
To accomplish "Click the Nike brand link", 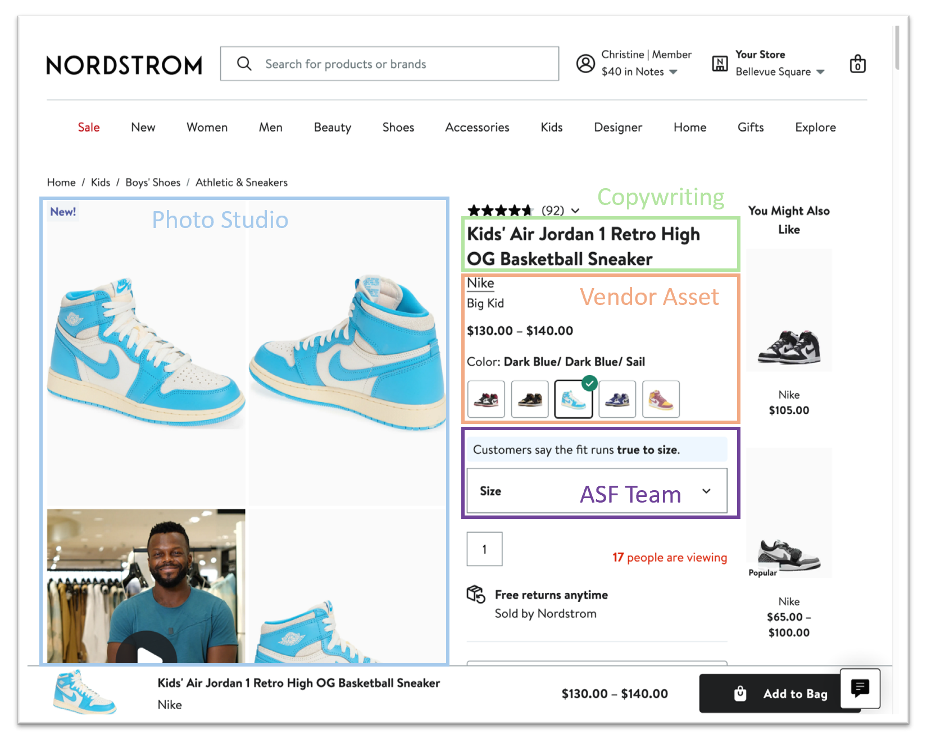I will pos(480,283).
